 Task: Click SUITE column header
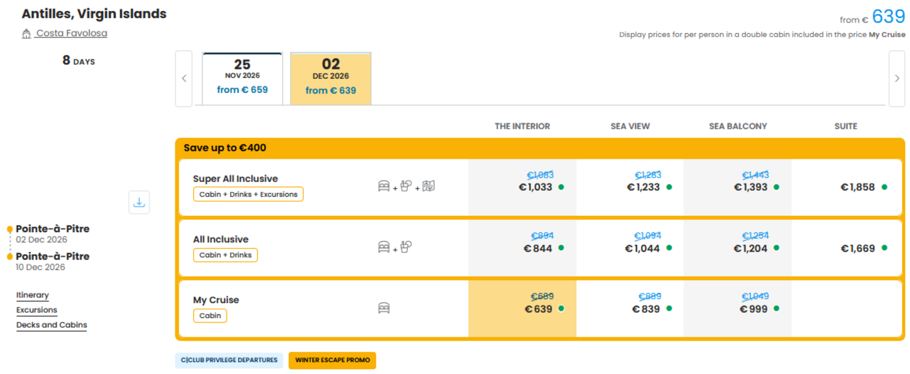(x=846, y=126)
